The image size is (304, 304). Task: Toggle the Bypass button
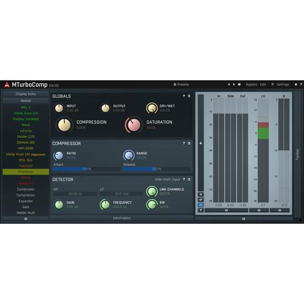coord(251,85)
